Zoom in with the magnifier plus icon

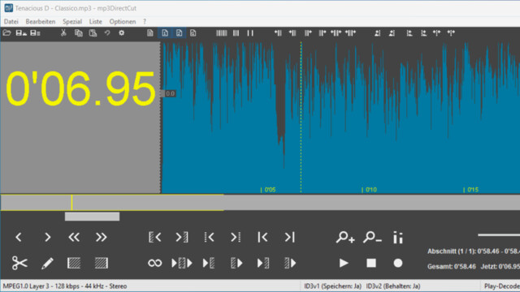point(345,237)
